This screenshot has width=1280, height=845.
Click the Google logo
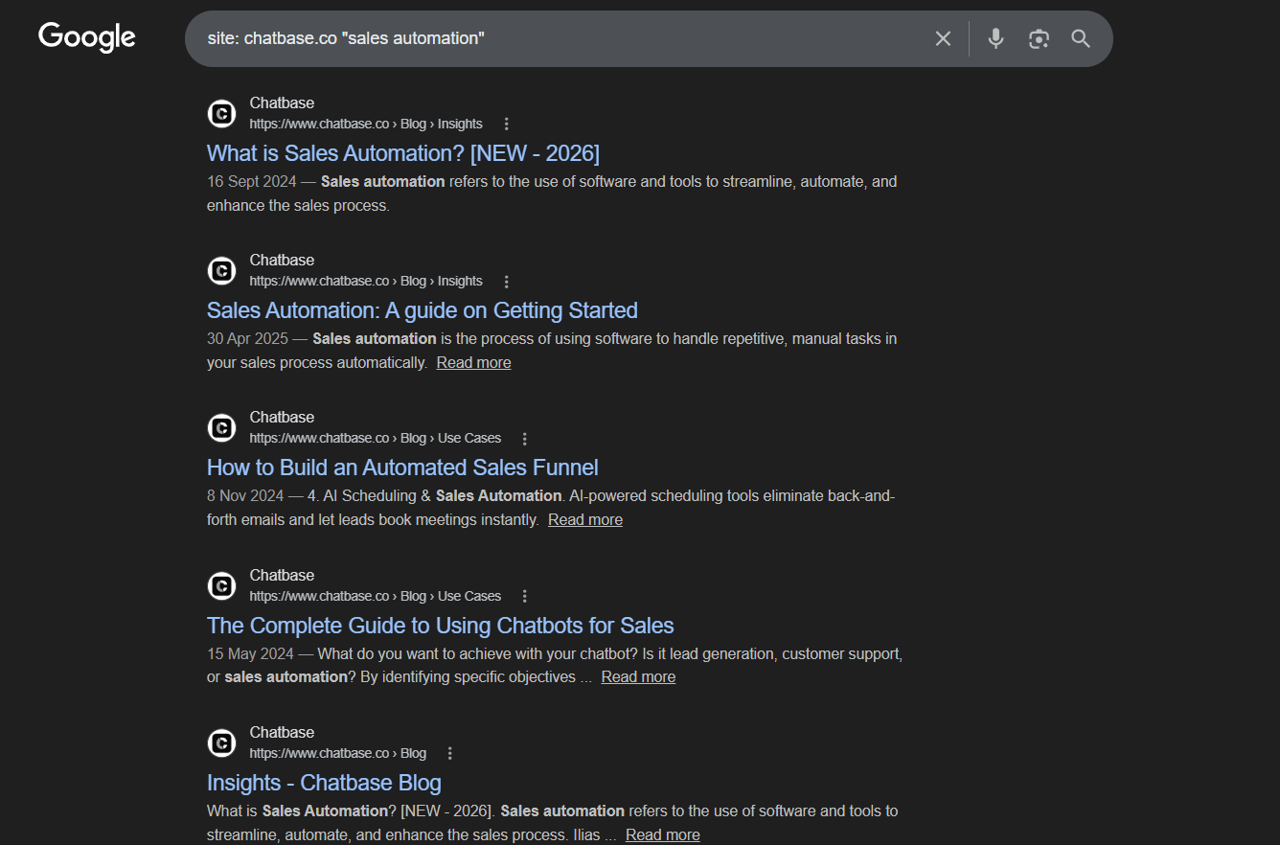pos(86,37)
